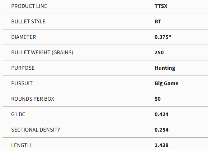Select the 50 rounds per box value

pyautogui.click(x=157, y=99)
